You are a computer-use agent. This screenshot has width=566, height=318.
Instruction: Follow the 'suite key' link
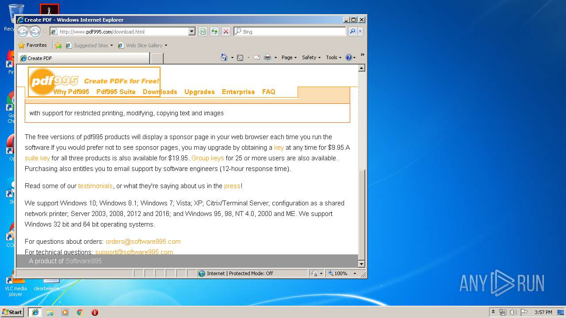[38, 158]
